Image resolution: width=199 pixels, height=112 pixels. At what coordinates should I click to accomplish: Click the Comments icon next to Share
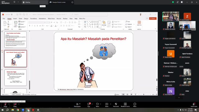coord(147,19)
